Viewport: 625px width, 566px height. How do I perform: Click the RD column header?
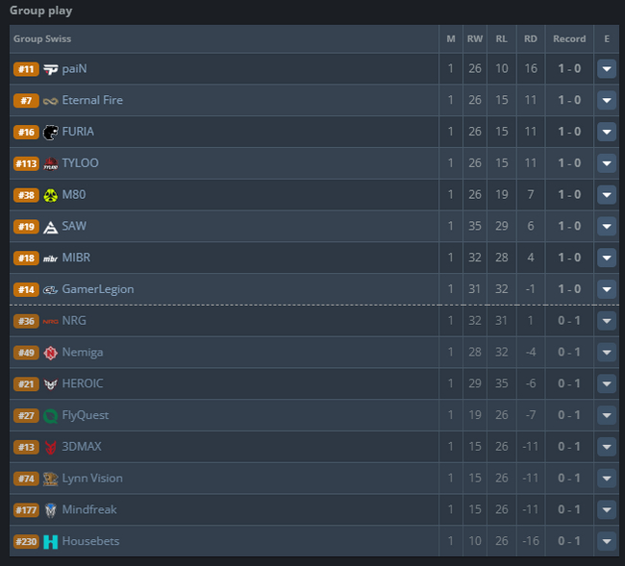[530, 39]
